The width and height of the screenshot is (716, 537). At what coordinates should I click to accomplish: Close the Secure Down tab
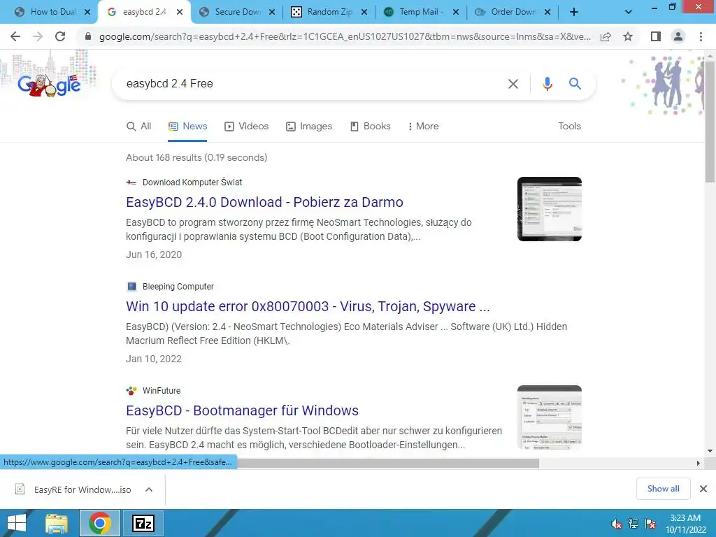(x=272, y=12)
